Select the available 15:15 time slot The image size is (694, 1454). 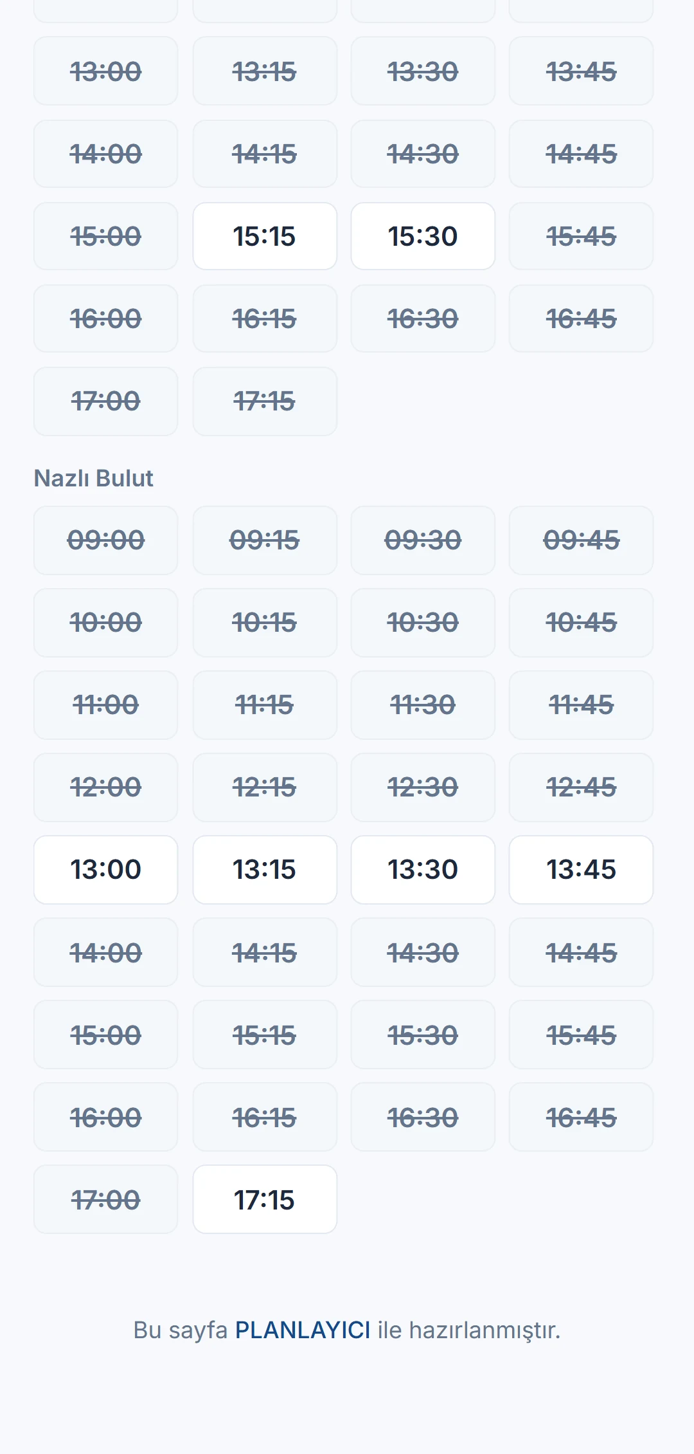pyautogui.click(x=265, y=236)
